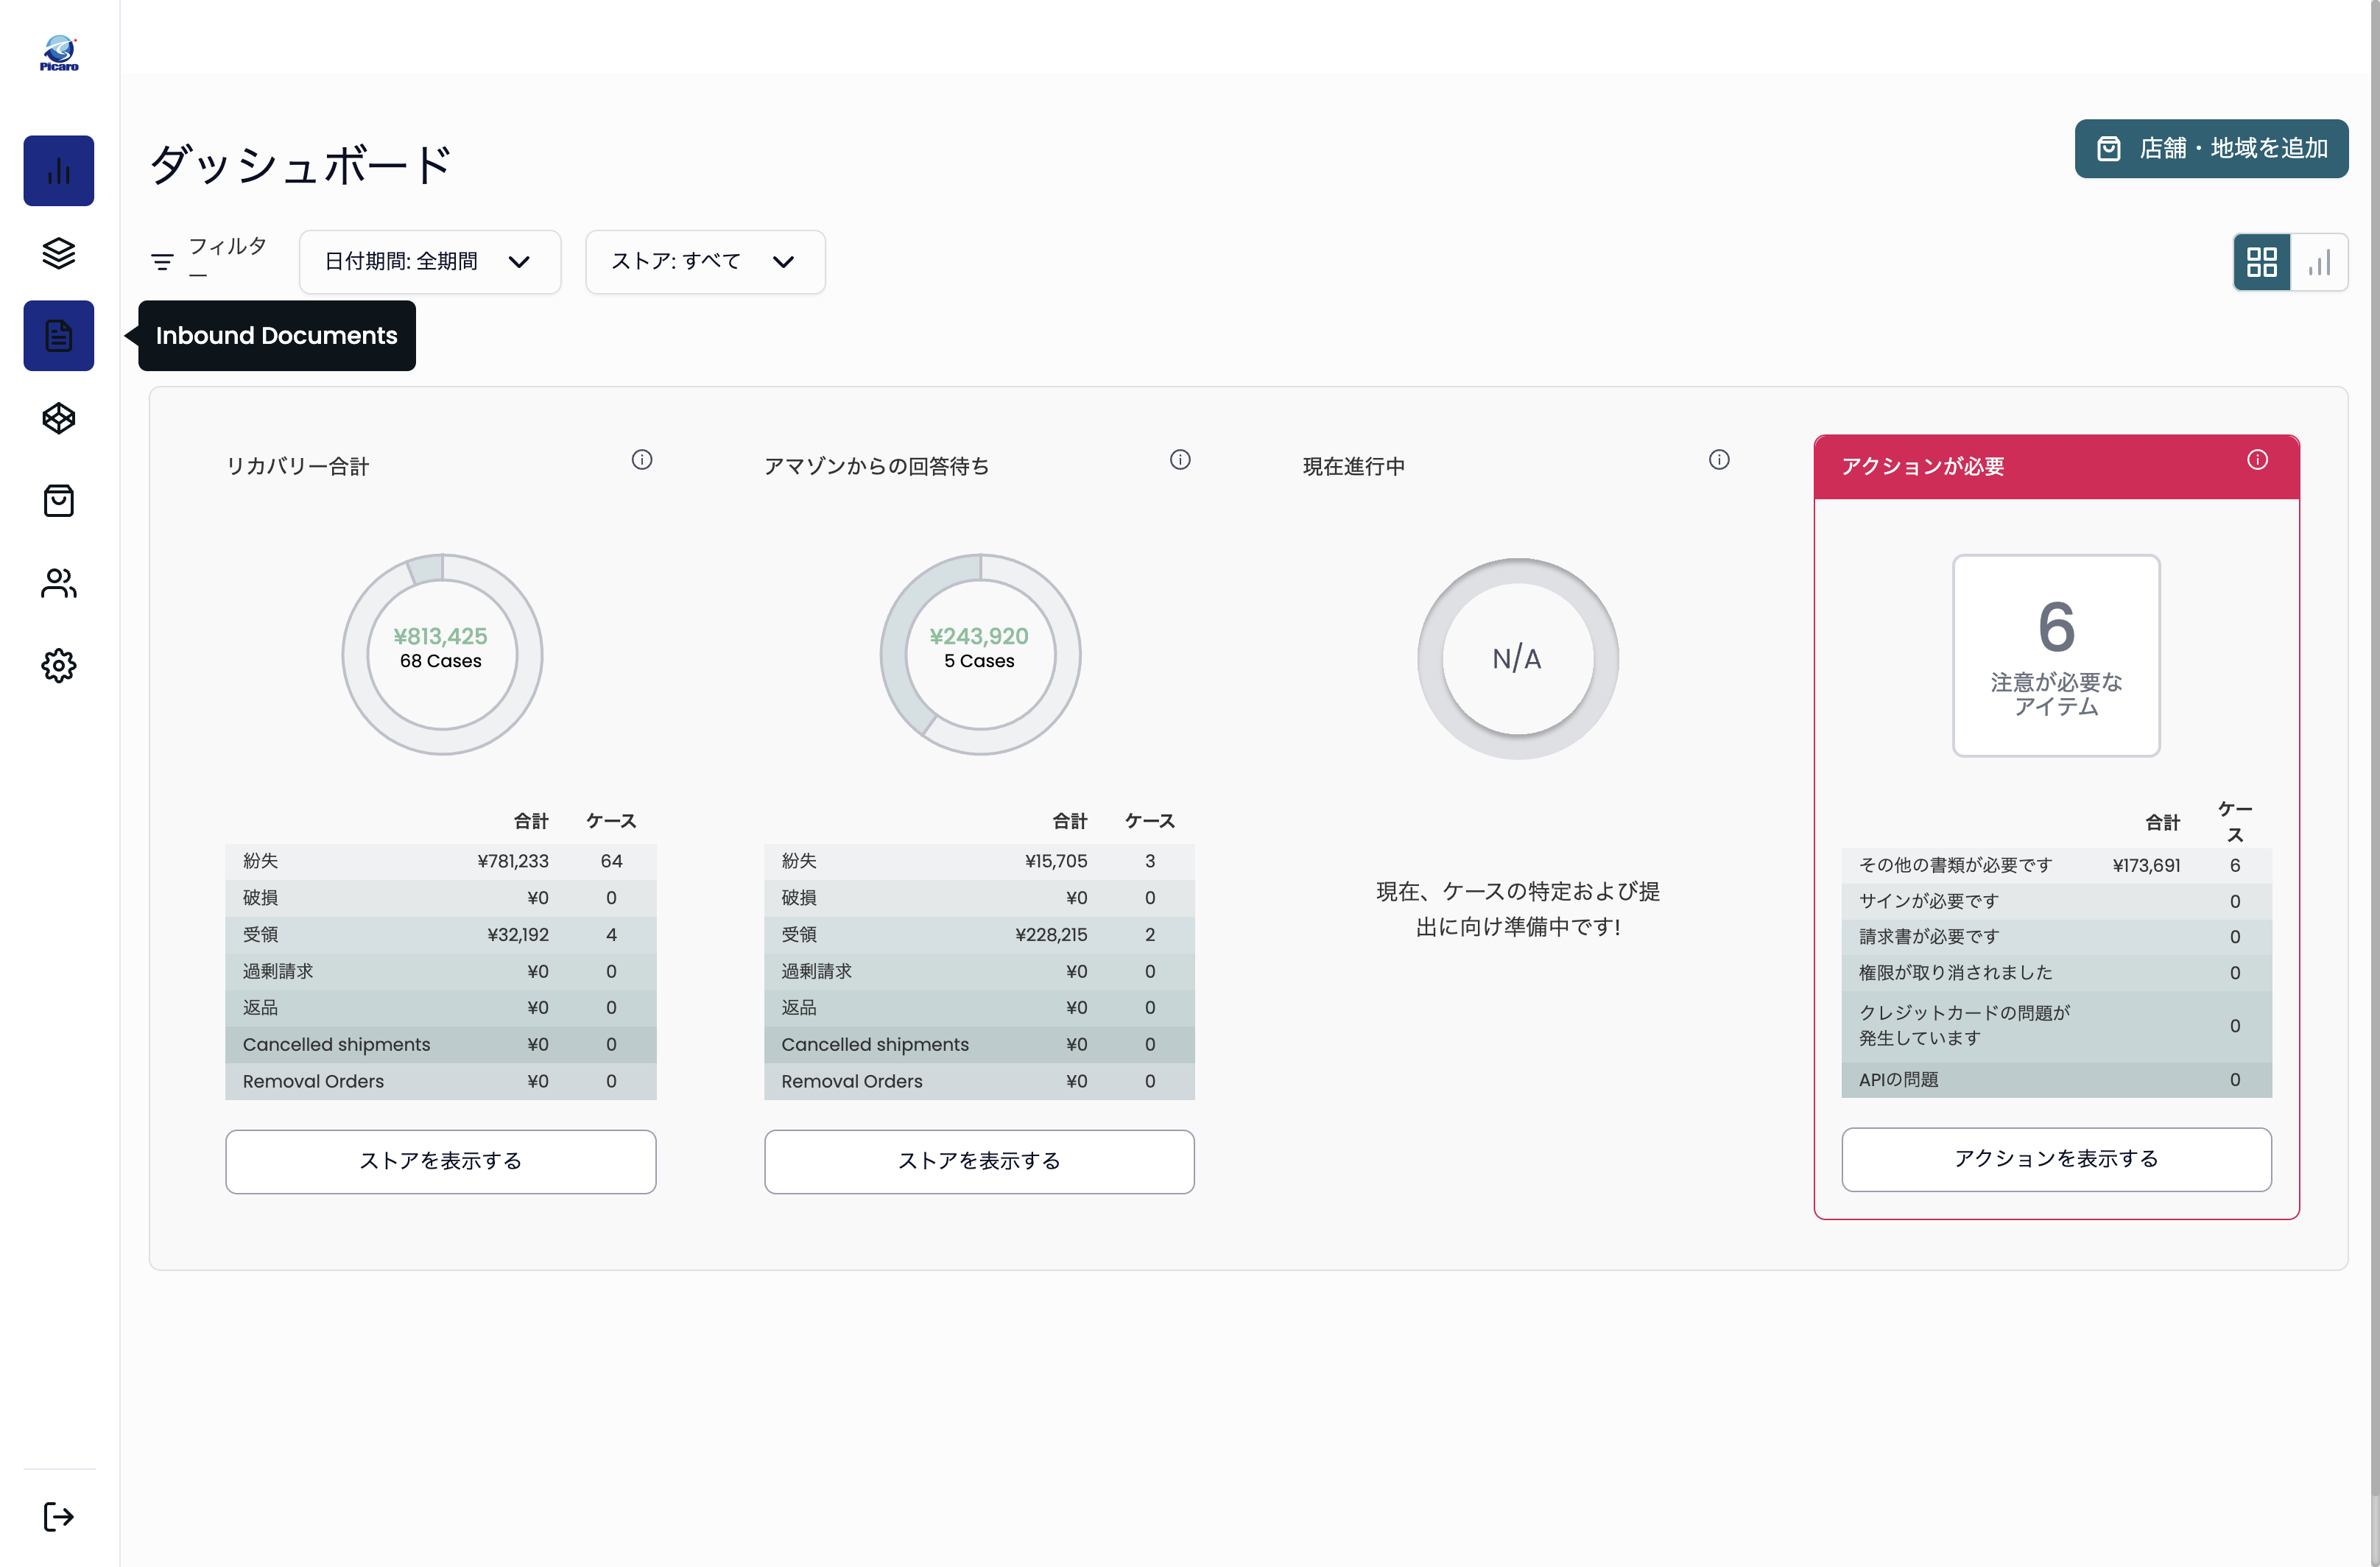Click the stacked layers sidebar icon

coord(59,254)
